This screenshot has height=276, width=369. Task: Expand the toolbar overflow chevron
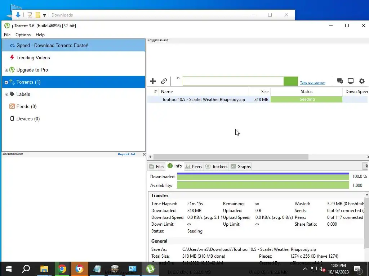(178, 78)
